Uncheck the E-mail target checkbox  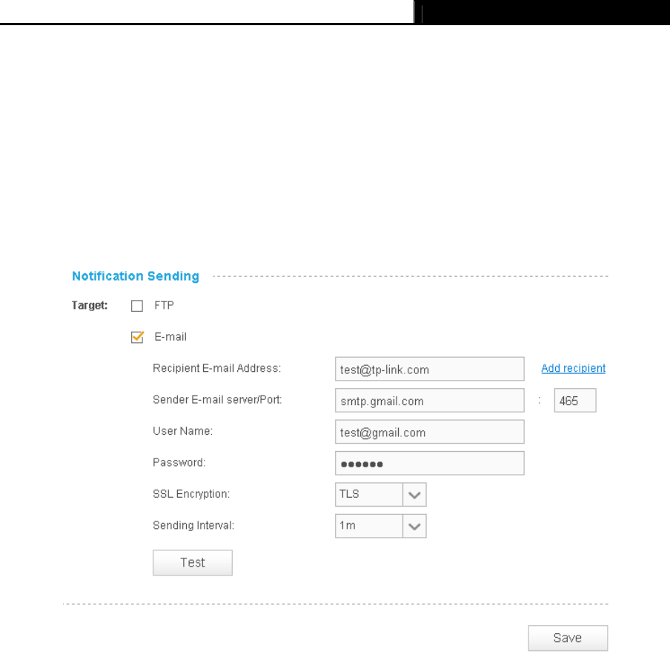coord(136,337)
